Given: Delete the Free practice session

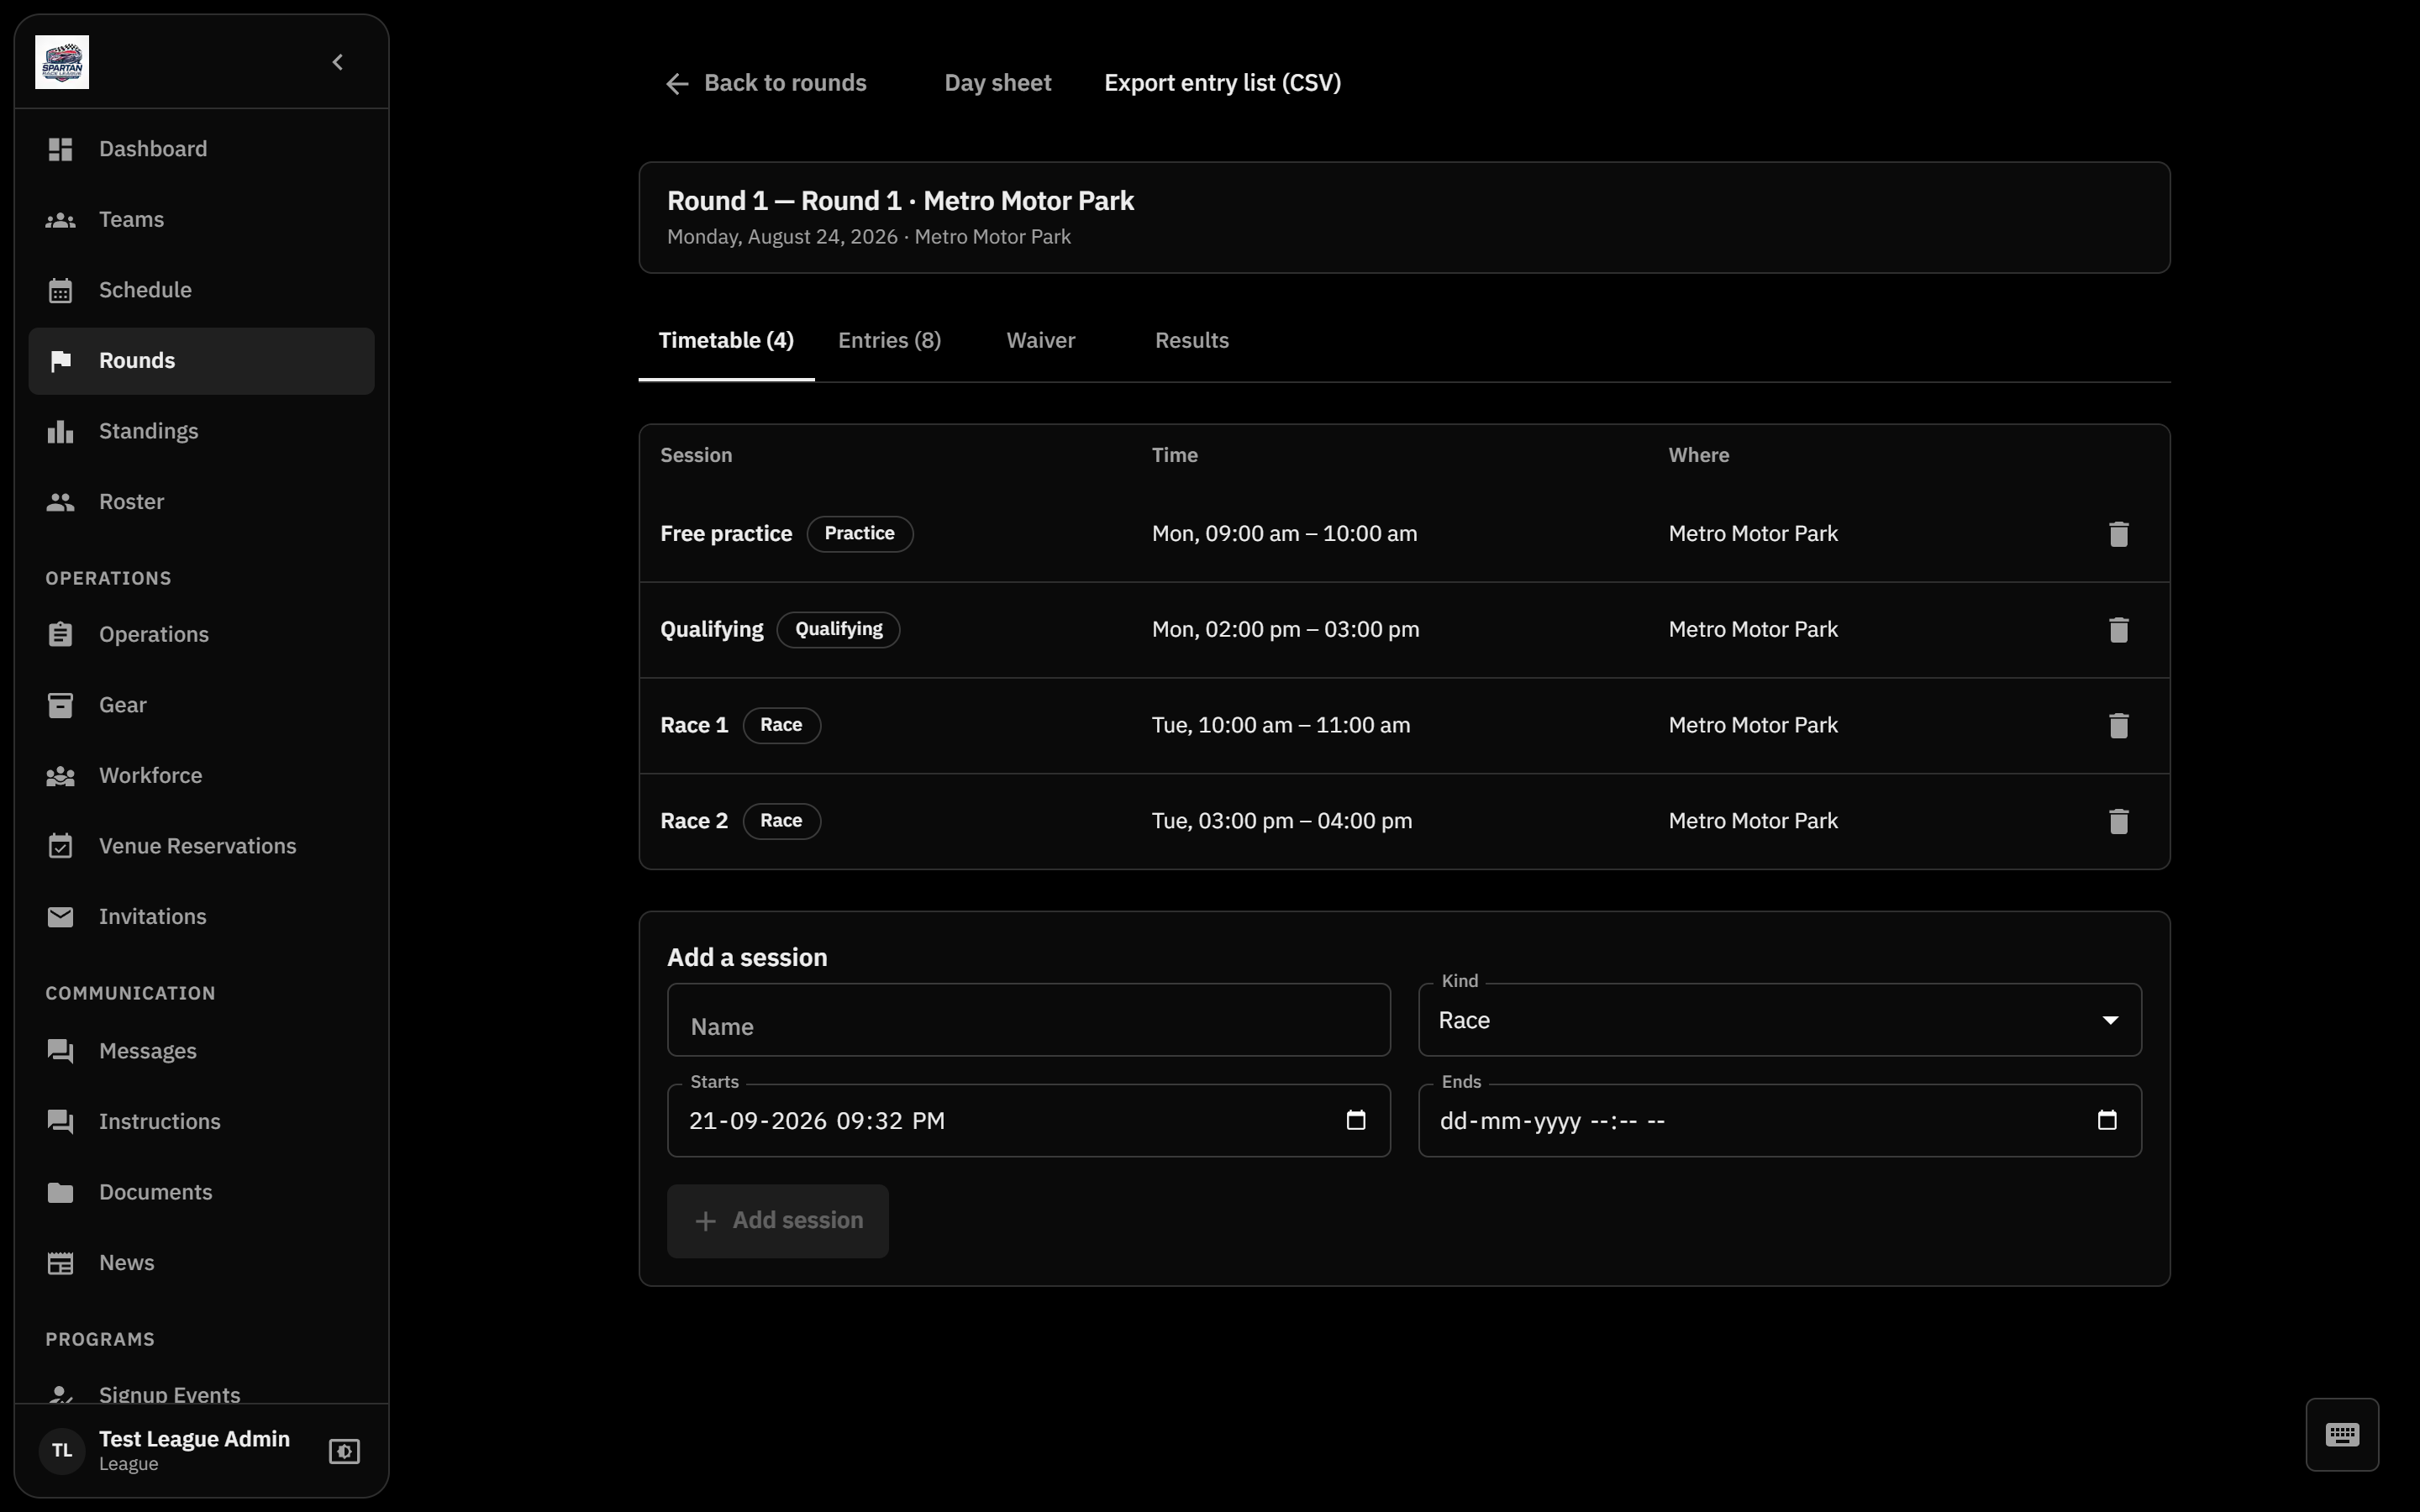Looking at the screenshot, I should 2118,534.
